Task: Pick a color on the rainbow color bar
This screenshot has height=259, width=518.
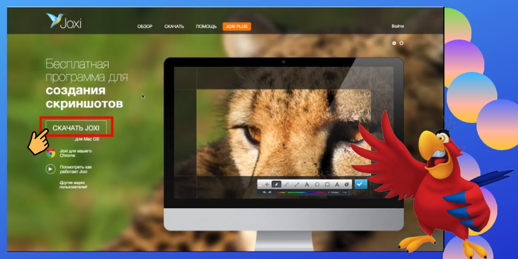Action: pyautogui.click(x=301, y=192)
